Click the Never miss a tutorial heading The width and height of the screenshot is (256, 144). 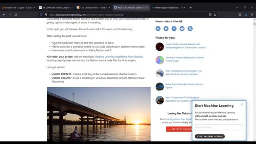pyautogui.click(x=169, y=21)
